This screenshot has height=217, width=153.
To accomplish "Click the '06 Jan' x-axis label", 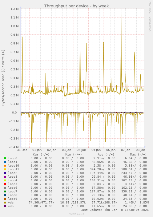I will [111, 150].
